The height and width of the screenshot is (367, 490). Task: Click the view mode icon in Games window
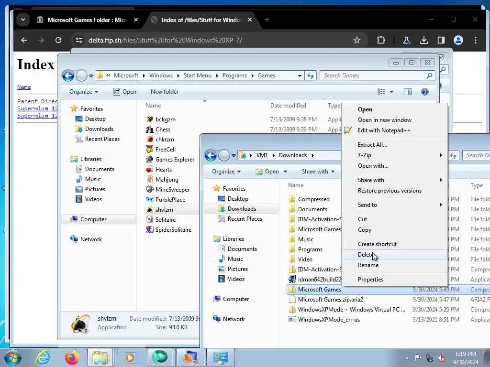click(x=381, y=92)
